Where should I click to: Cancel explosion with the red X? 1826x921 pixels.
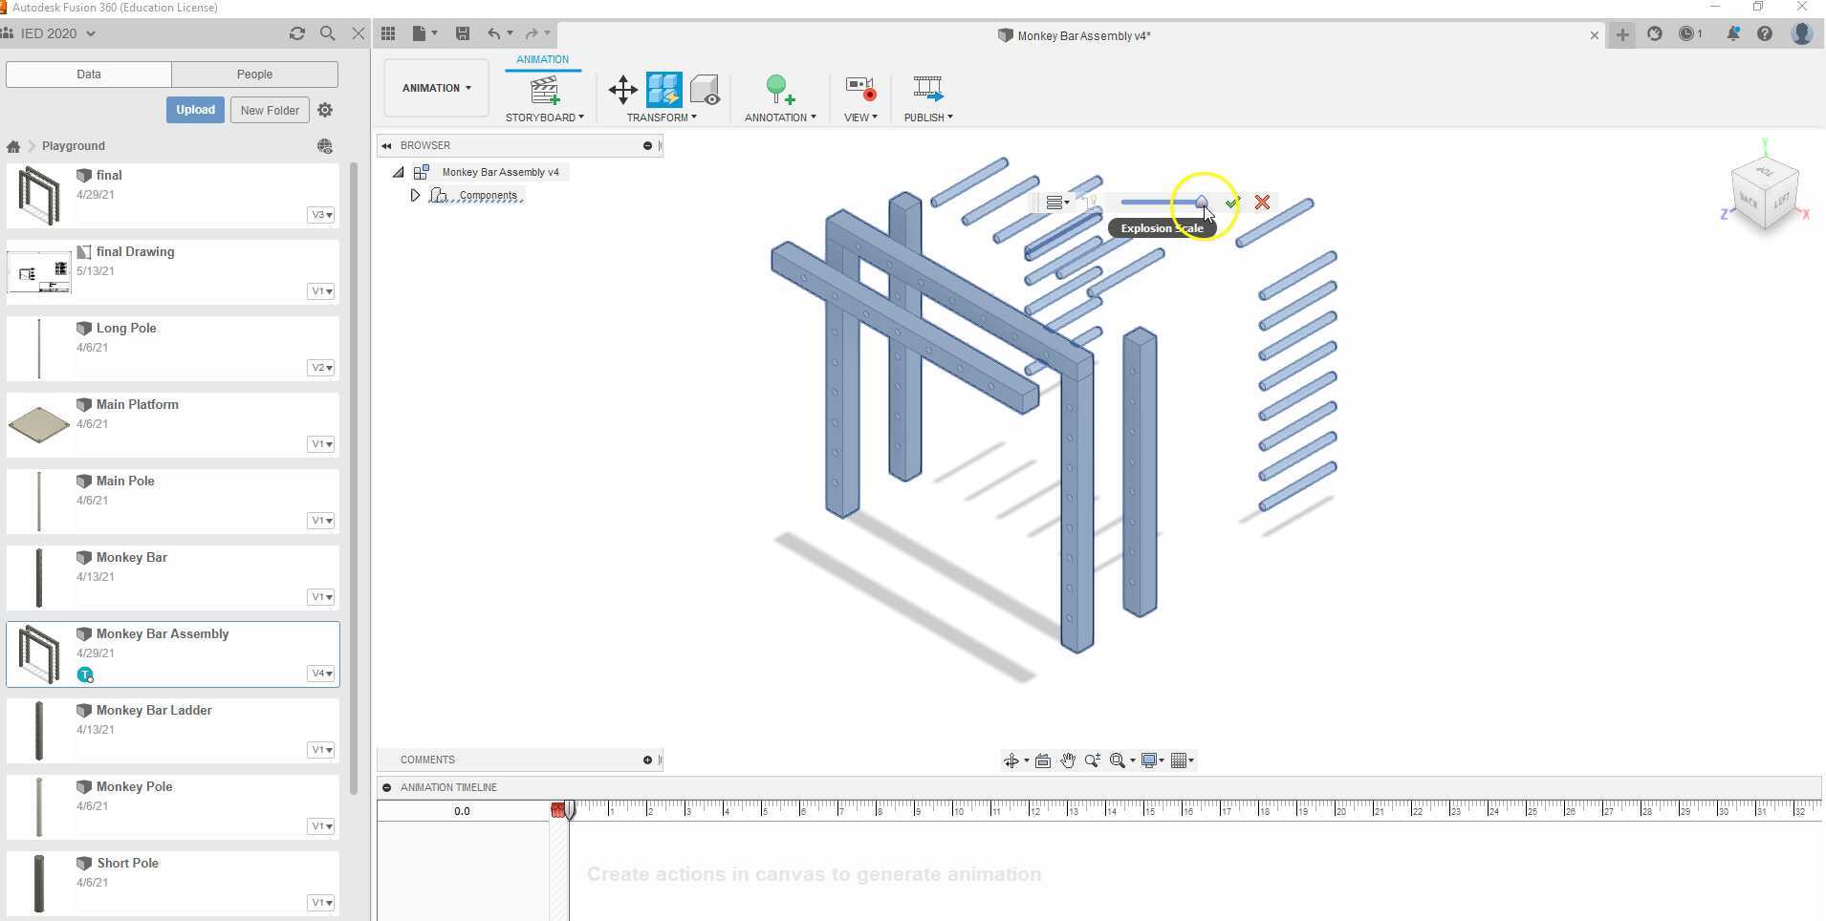[x=1262, y=203]
